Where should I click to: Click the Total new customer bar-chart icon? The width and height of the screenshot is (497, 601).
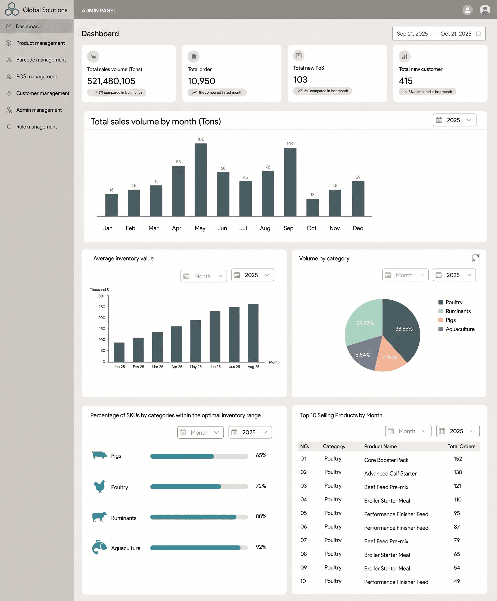pyautogui.click(x=405, y=56)
